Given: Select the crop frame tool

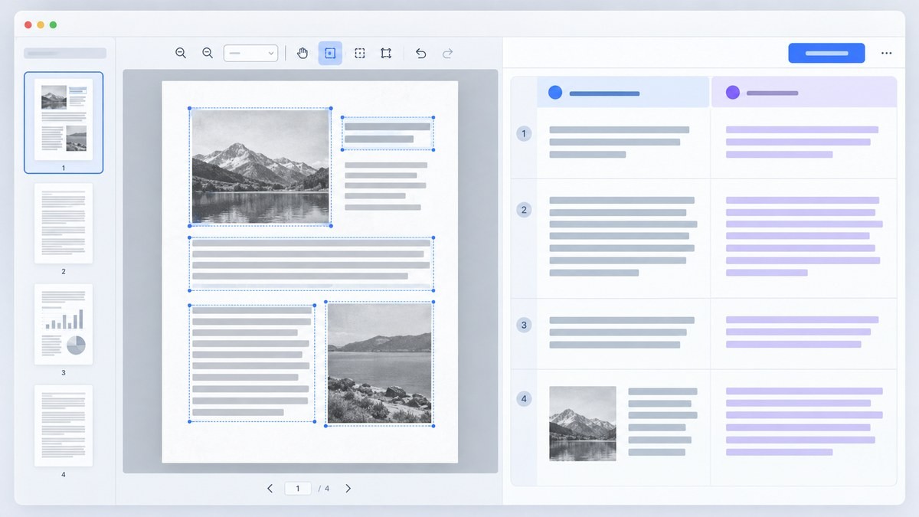Looking at the screenshot, I should pos(386,53).
